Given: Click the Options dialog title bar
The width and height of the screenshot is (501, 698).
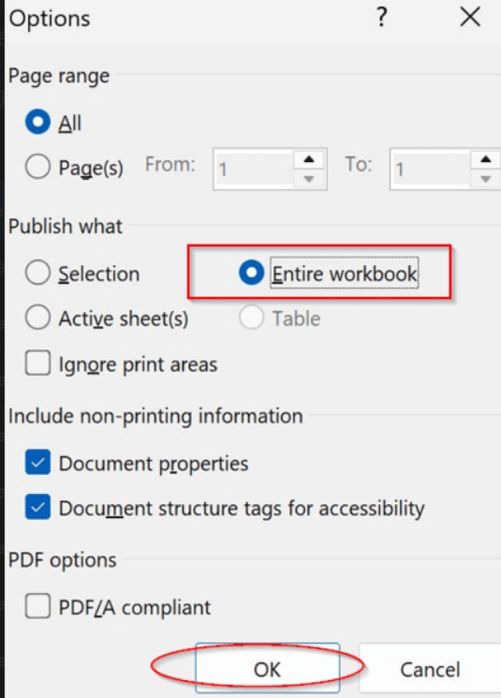Looking at the screenshot, I should tap(191, 18).
